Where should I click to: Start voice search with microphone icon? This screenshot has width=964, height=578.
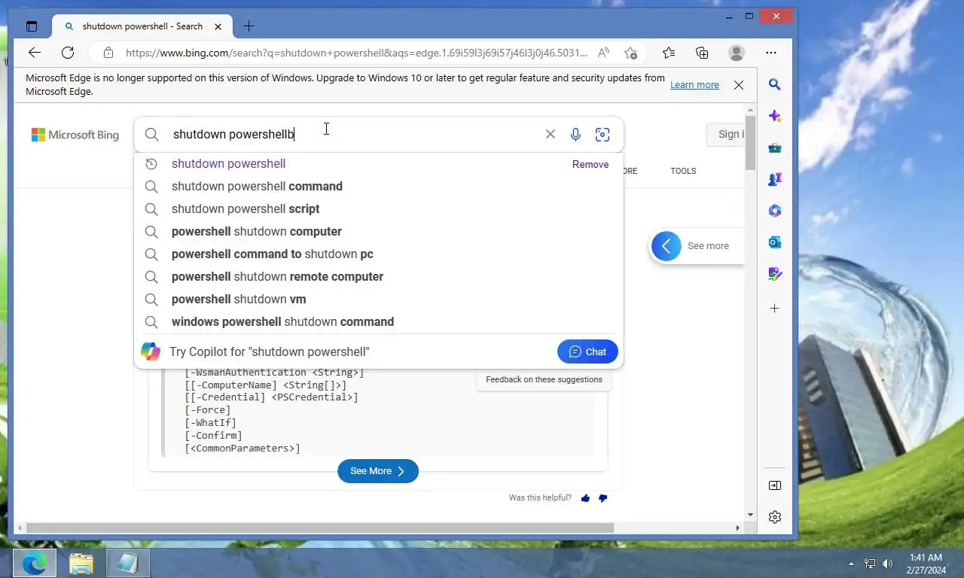pyautogui.click(x=575, y=134)
